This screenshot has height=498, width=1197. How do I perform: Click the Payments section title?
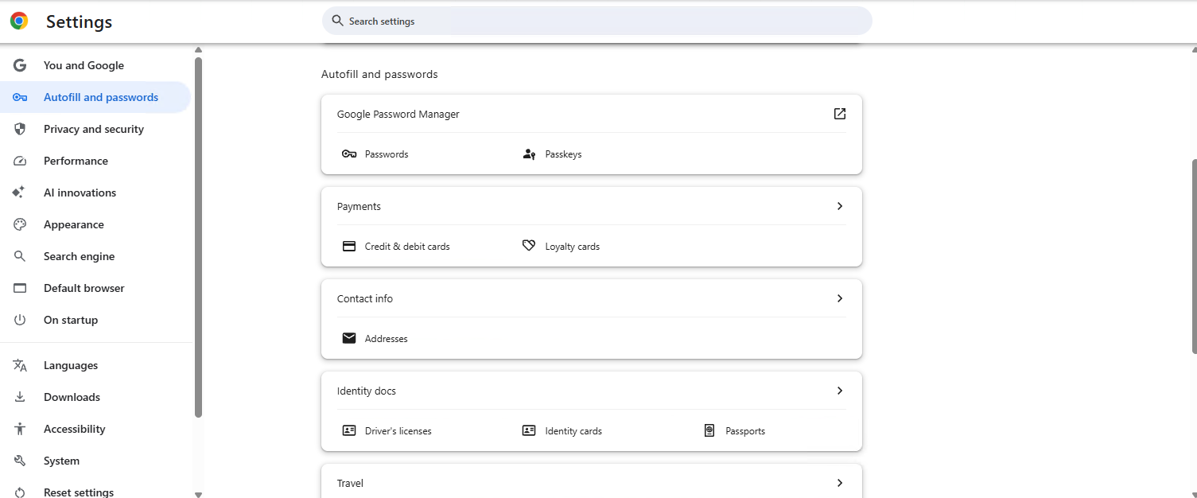click(359, 206)
